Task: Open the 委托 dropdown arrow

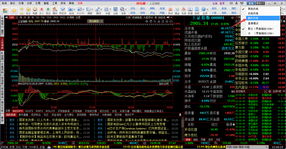Action: (263, 3)
